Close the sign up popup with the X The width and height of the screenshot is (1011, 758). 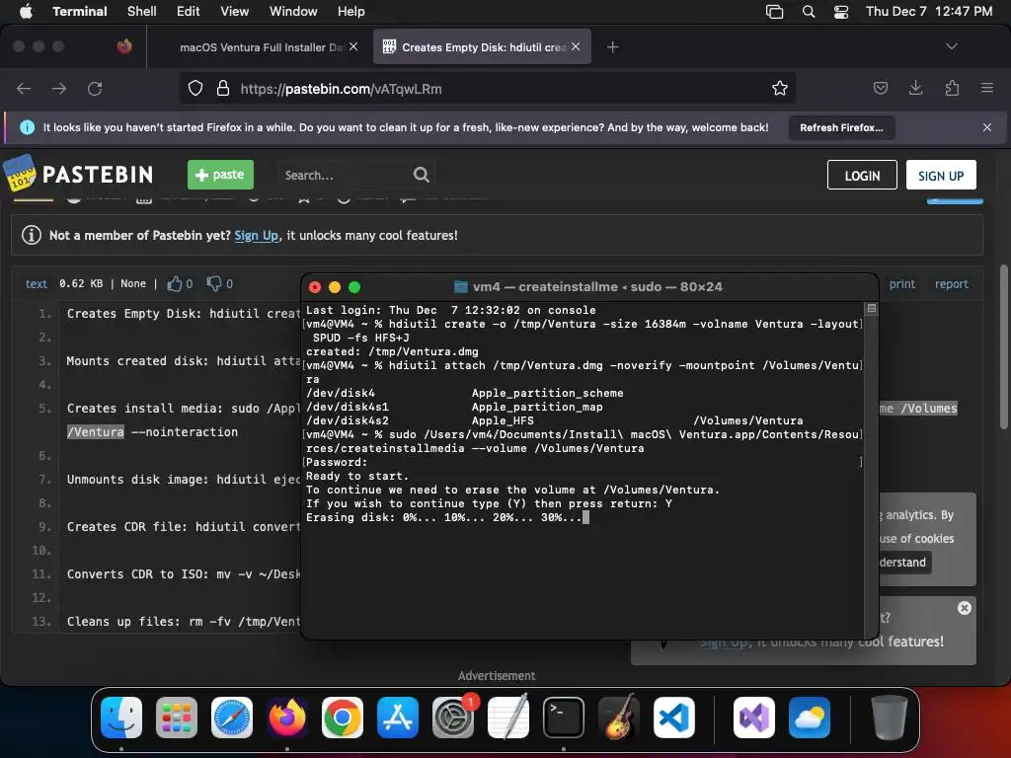(964, 608)
